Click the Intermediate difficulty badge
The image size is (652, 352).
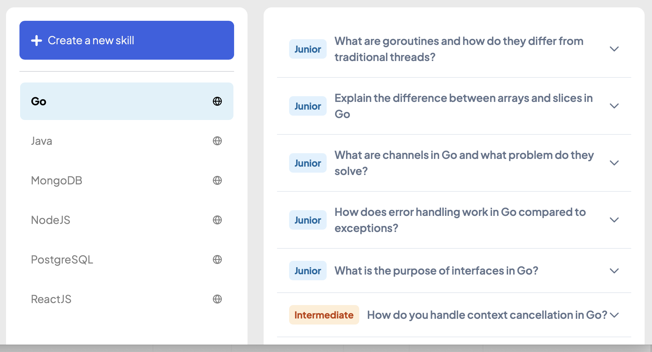[324, 315]
